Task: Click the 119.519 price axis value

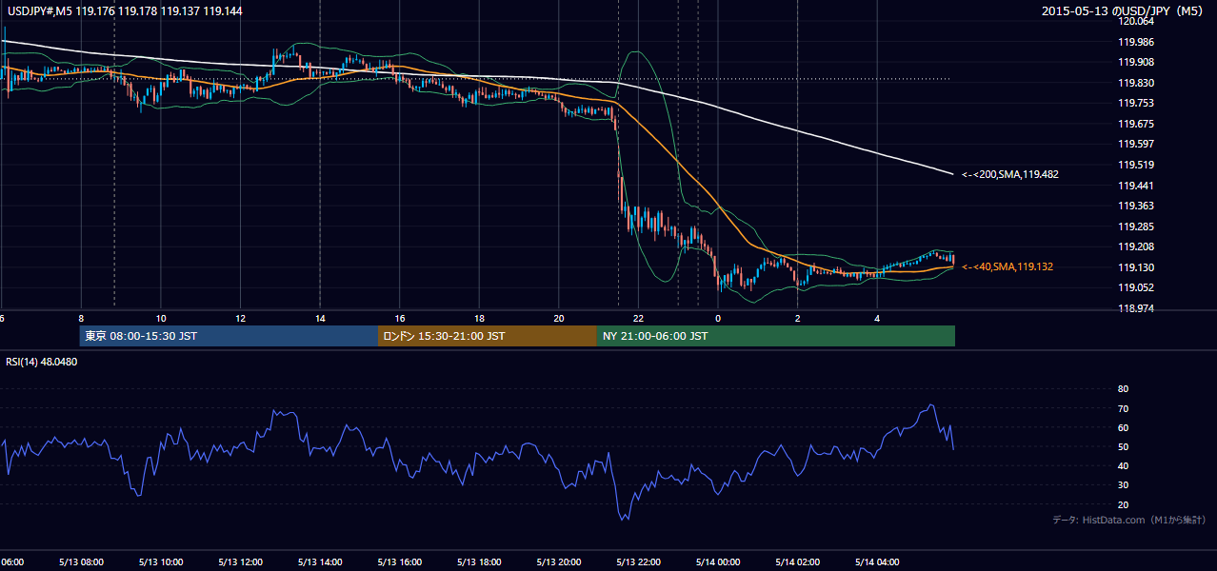Action: click(1135, 165)
